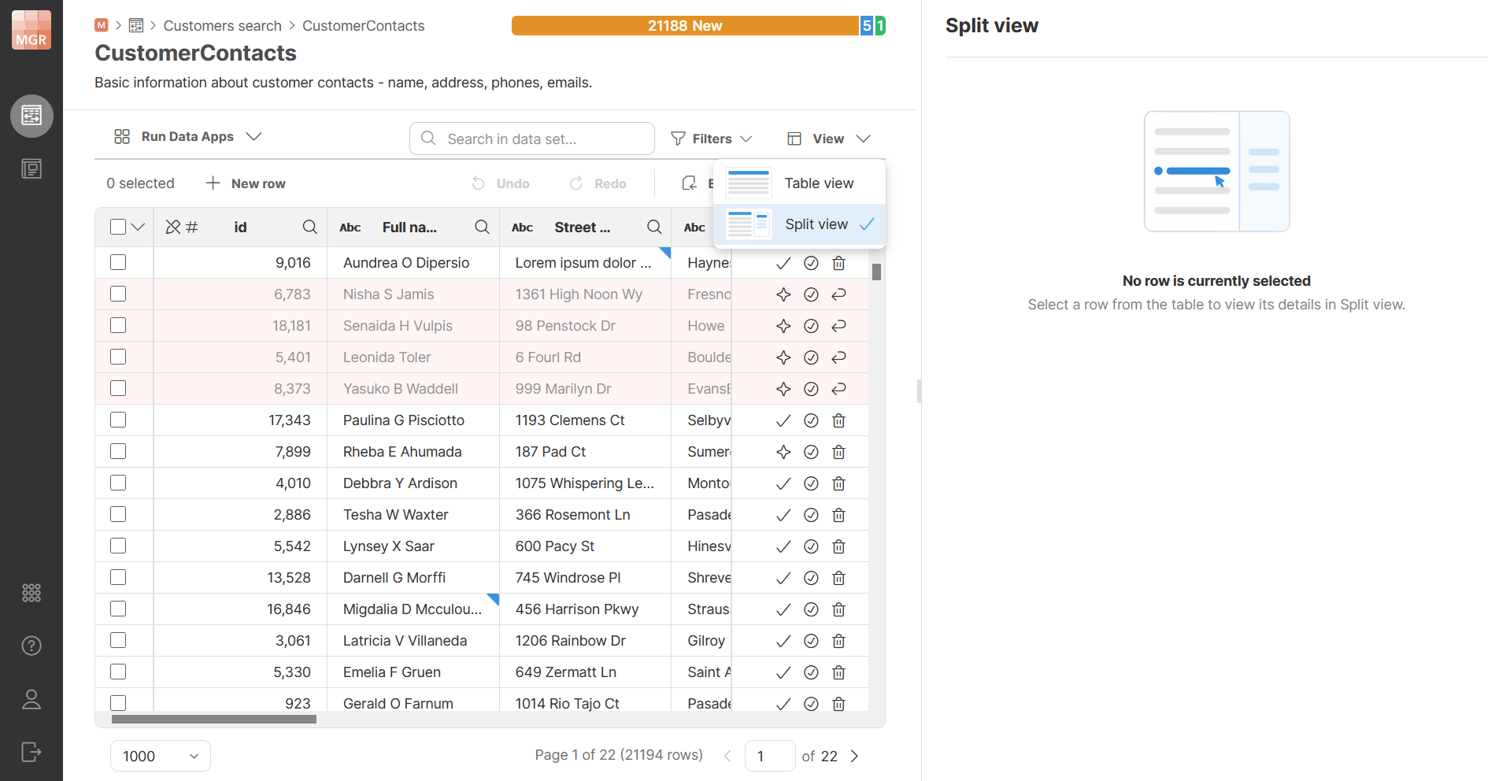Click the search icon in Full name column

point(483,227)
